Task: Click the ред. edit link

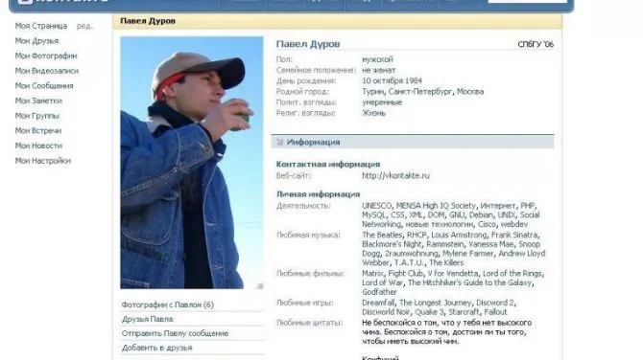Action: point(84,26)
